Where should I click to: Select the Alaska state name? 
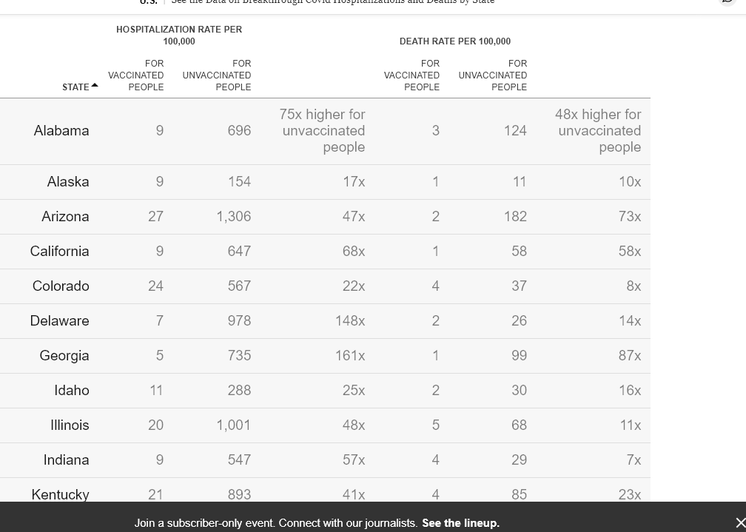click(x=68, y=182)
